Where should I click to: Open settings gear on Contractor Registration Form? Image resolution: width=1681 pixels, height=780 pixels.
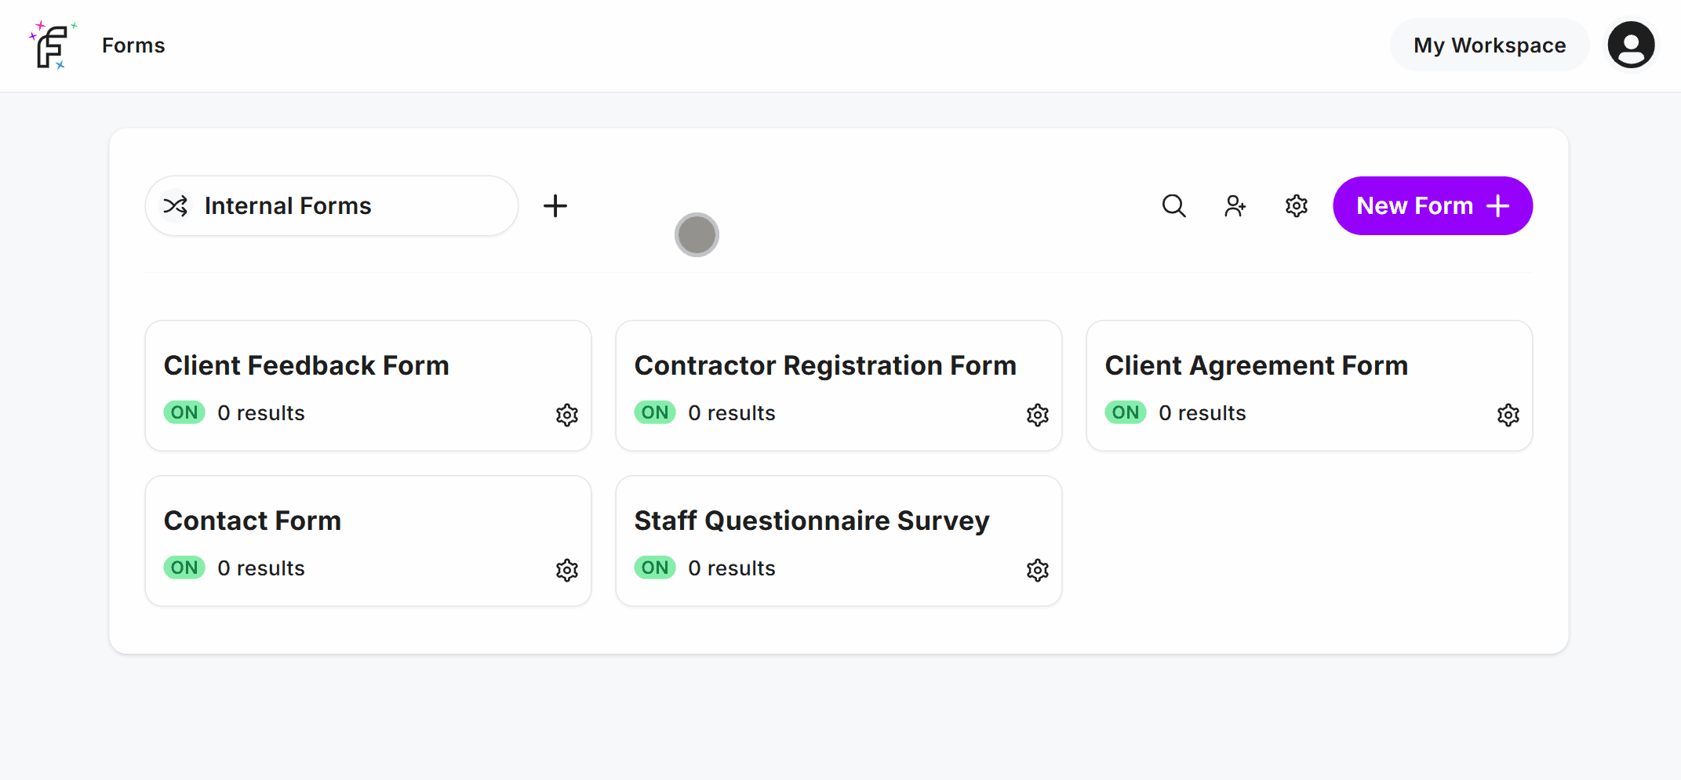1038,415
